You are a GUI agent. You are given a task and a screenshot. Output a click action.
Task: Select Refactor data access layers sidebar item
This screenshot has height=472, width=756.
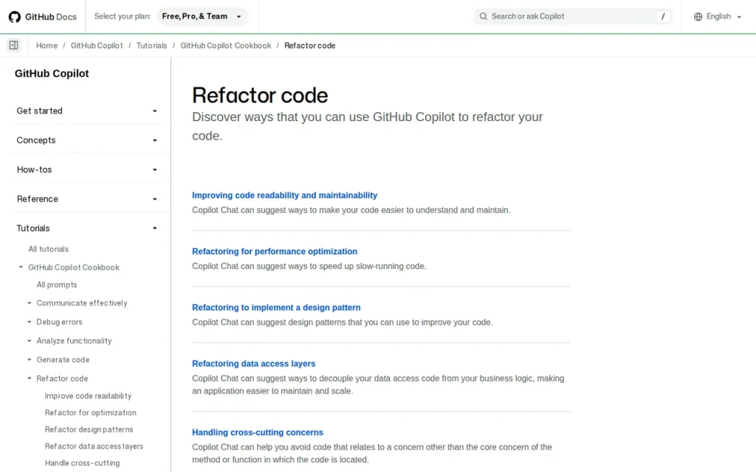click(x=94, y=446)
